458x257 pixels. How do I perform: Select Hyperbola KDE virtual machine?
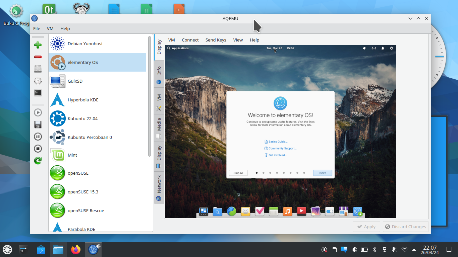point(97,100)
